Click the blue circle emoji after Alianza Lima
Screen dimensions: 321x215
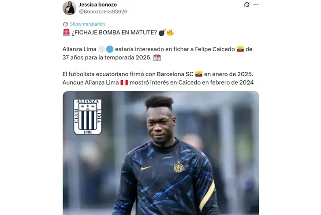pos(110,49)
